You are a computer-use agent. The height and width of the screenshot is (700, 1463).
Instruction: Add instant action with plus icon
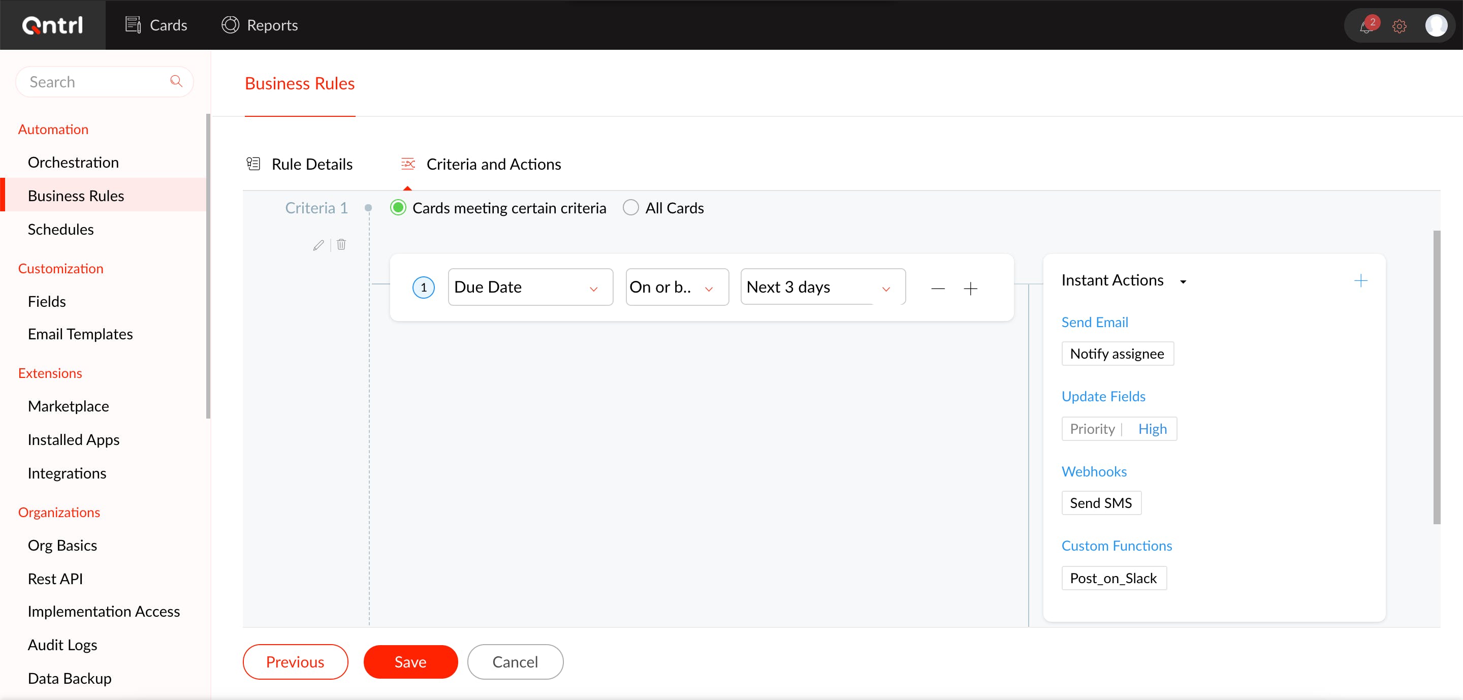tap(1360, 280)
